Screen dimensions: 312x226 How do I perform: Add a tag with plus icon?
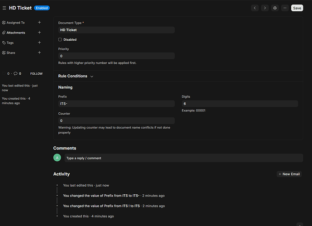click(39, 43)
